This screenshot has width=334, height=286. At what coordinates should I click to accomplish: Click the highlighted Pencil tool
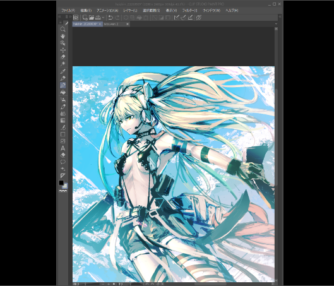pyautogui.click(x=63, y=85)
